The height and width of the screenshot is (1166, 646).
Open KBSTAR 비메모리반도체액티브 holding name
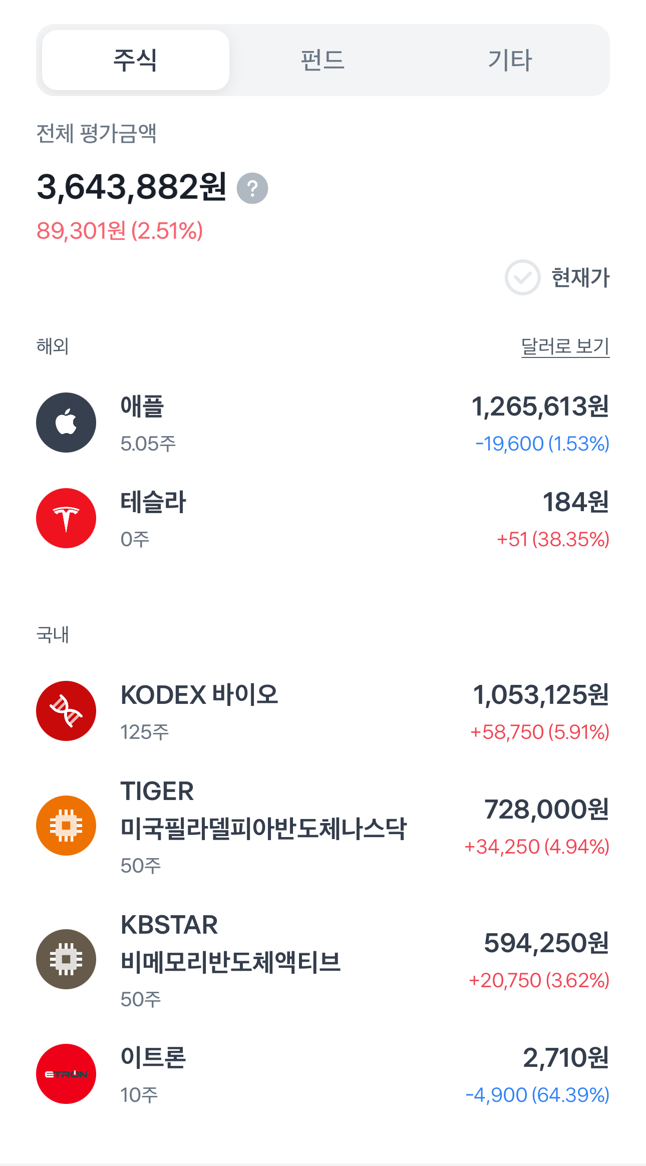(x=230, y=944)
